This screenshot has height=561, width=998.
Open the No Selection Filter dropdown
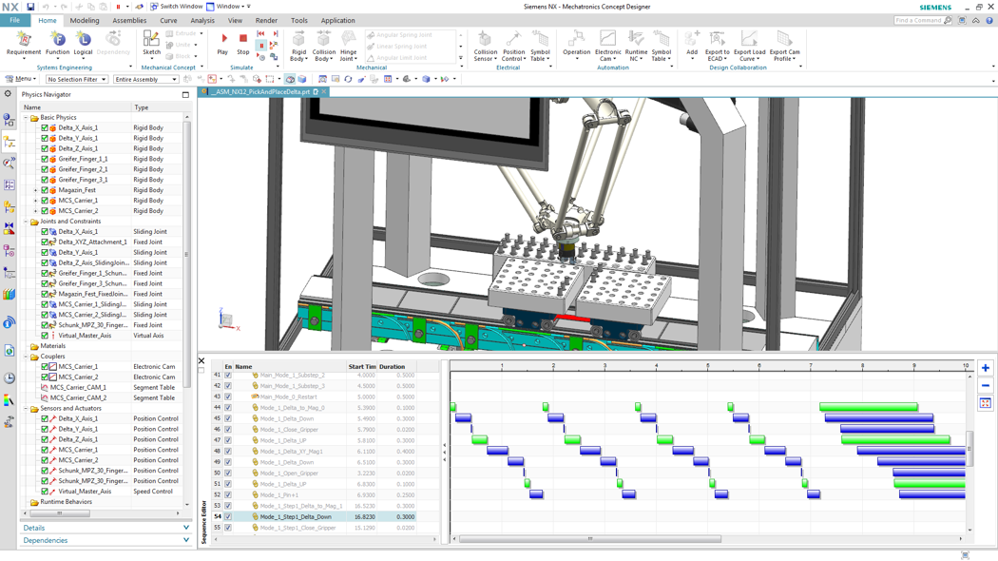[x=77, y=80]
